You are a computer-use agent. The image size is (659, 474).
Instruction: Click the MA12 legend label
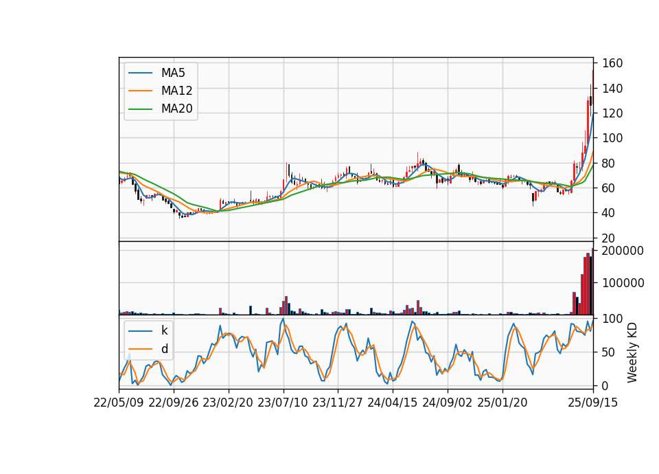pyautogui.click(x=176, y=91)
